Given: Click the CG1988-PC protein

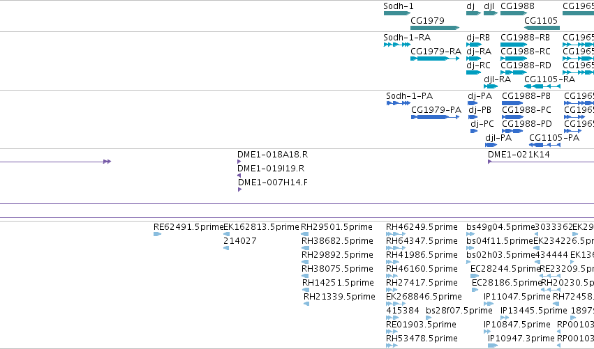Looking at the screenshot, I should coord(512,117).
